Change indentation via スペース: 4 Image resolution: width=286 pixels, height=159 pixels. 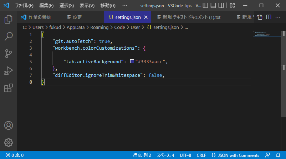[x=165, y=155]
